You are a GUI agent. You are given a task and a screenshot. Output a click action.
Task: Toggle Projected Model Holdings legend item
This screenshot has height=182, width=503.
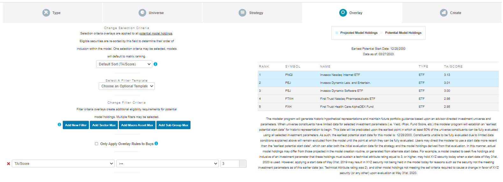click(x=356, y=33)
